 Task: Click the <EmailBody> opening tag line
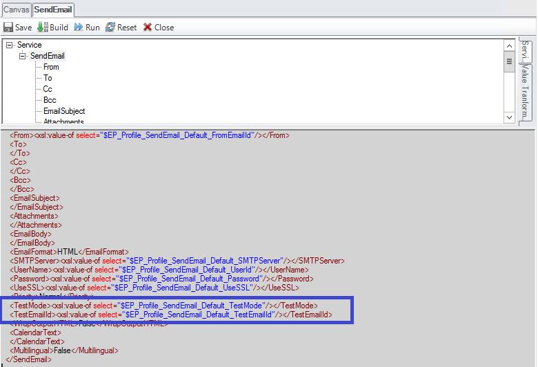(x=30, y=234)
